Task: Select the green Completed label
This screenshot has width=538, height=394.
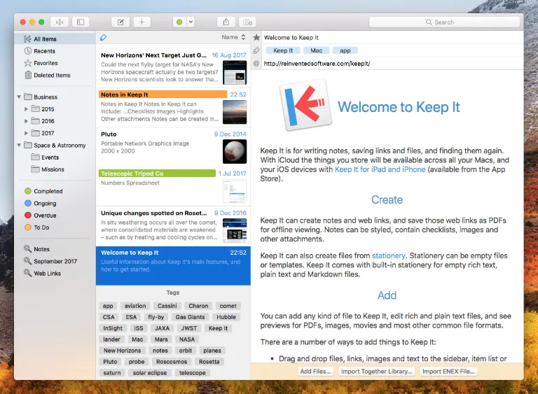Action: [43, 191]
